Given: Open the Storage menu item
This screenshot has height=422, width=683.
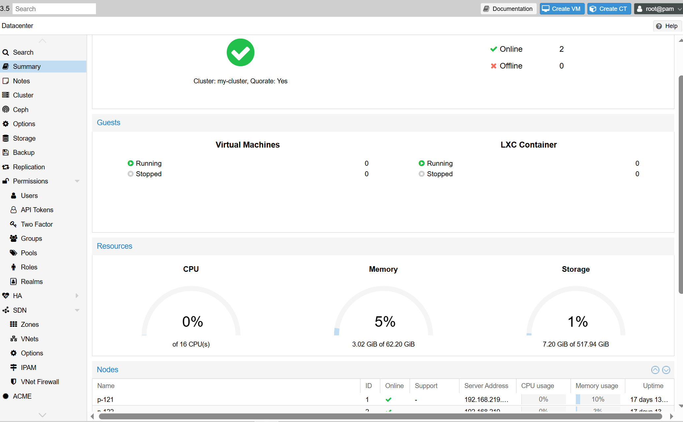Looking at the screenshot, I should pos(24,138).
